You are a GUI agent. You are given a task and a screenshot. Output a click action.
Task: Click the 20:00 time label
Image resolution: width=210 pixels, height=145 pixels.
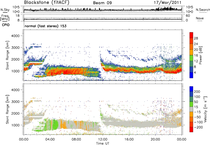(155, 140)
